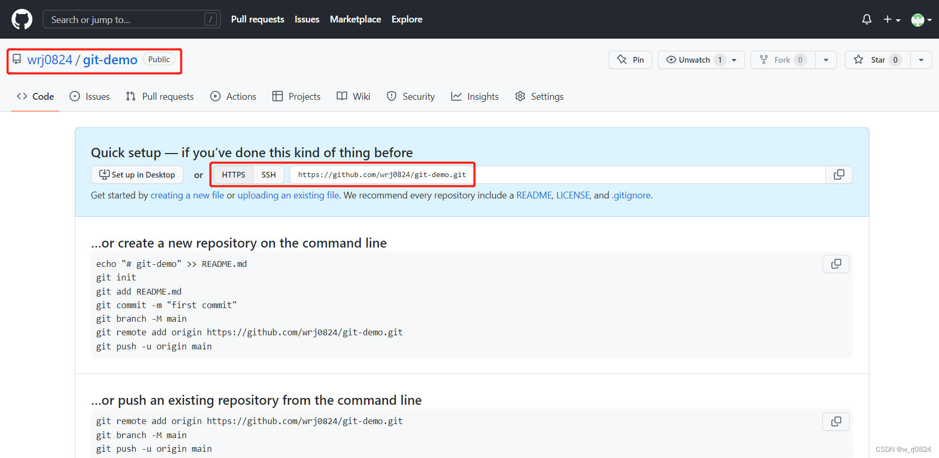Switch to the Actions tab
This screenshot has height=458, width=939.
click(233, 97)
